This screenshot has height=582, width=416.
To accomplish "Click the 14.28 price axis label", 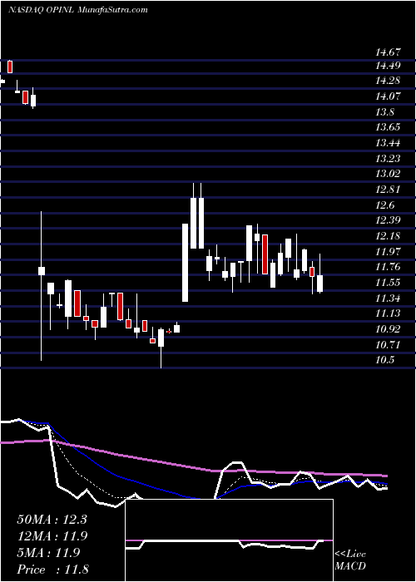I will [x=389, y=81].
